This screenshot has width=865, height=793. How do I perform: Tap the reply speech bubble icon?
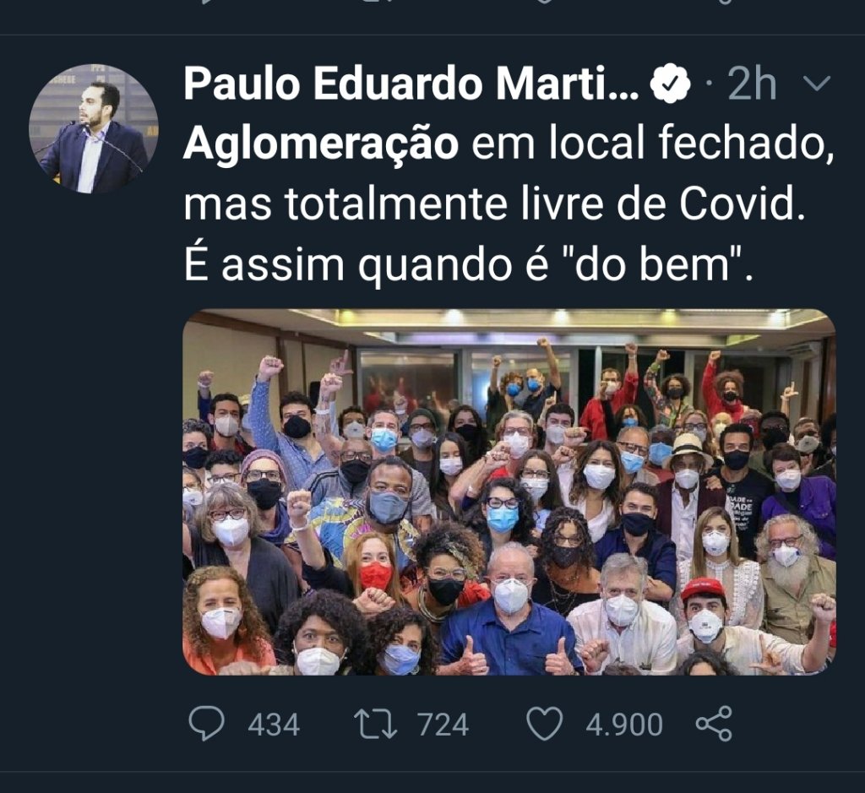click(x=206, y=724)
